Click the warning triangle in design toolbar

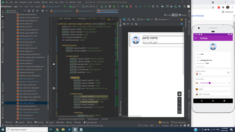click(x=181, y=19)
